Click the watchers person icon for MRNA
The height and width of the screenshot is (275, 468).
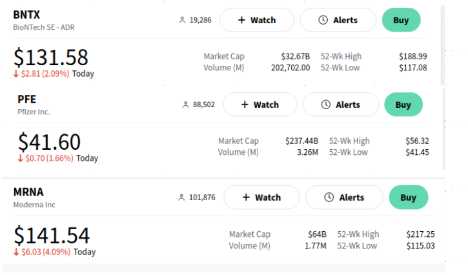click(x=182, y=198)
